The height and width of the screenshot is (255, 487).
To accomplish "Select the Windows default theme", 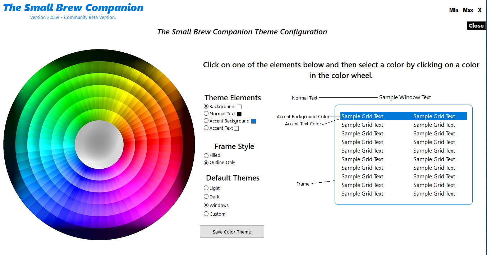I will [x=206, y=205].
